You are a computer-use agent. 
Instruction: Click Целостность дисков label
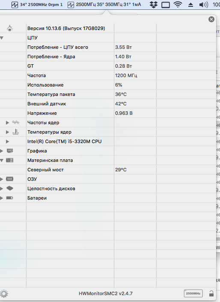(51, 189)
